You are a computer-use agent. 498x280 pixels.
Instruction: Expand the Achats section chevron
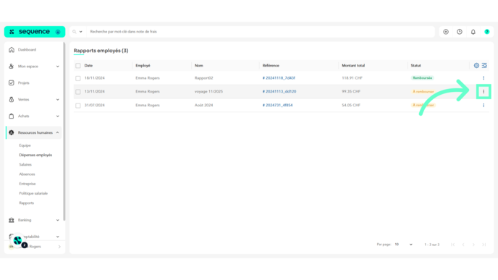[x=57, y=116]
